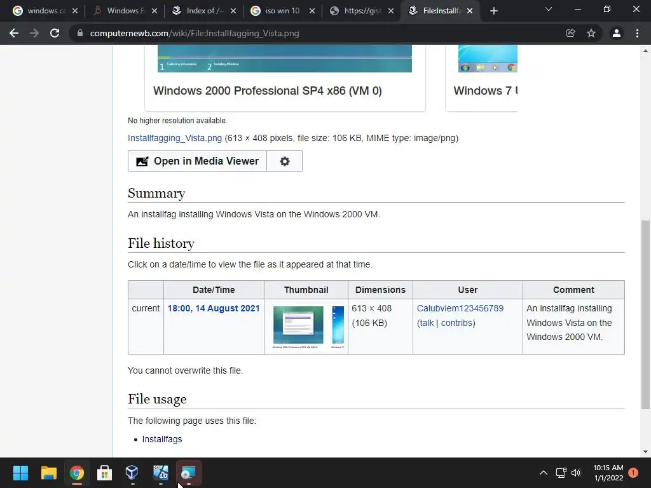Click the scrollbar down arrow

(645, 452)
